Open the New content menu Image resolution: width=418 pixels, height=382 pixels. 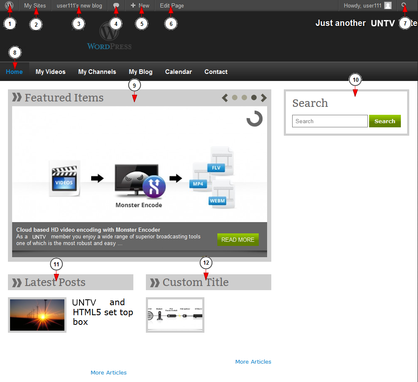coord(140,5)
